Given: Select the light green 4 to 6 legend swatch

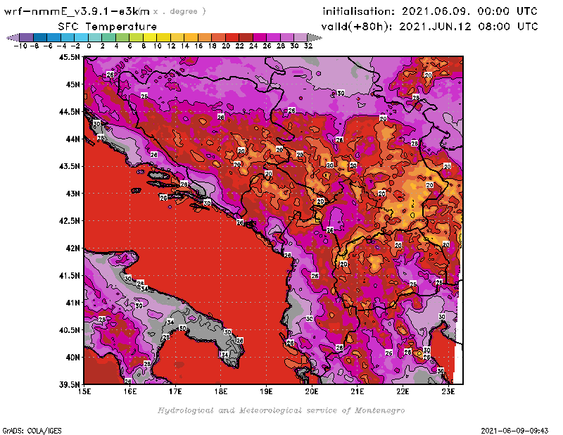Looking at the screenshot, I should click(x=122, y=37).
